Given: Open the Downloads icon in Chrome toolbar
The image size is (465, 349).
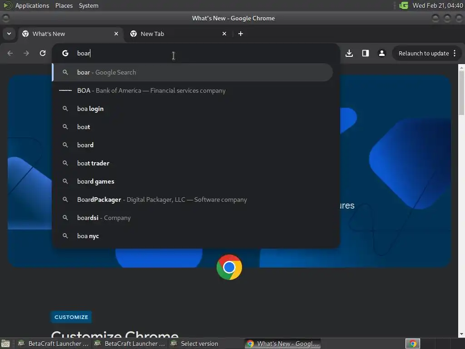Looking at the screenshot, I should pos(349,53).
